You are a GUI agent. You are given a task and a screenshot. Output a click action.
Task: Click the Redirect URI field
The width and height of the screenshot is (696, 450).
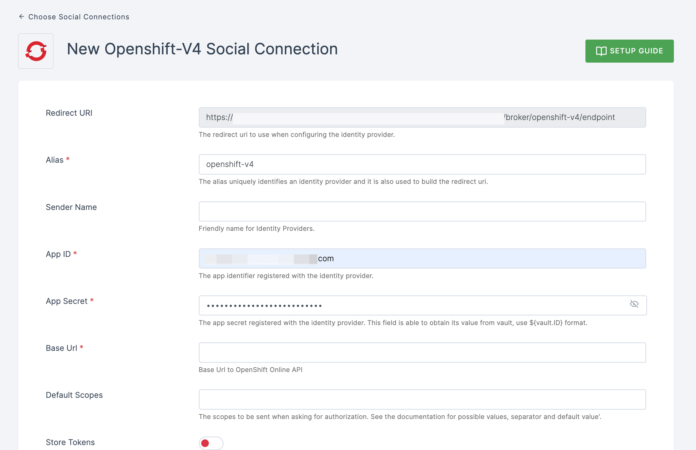click(x=422, y=117)
